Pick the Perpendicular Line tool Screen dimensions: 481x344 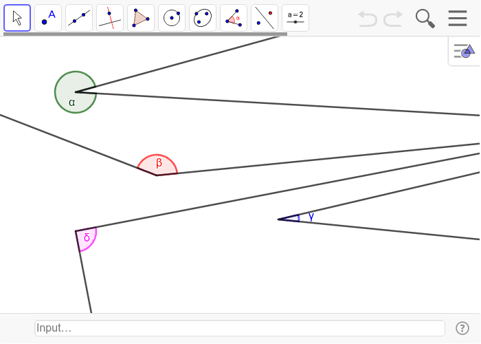(110, 18)
